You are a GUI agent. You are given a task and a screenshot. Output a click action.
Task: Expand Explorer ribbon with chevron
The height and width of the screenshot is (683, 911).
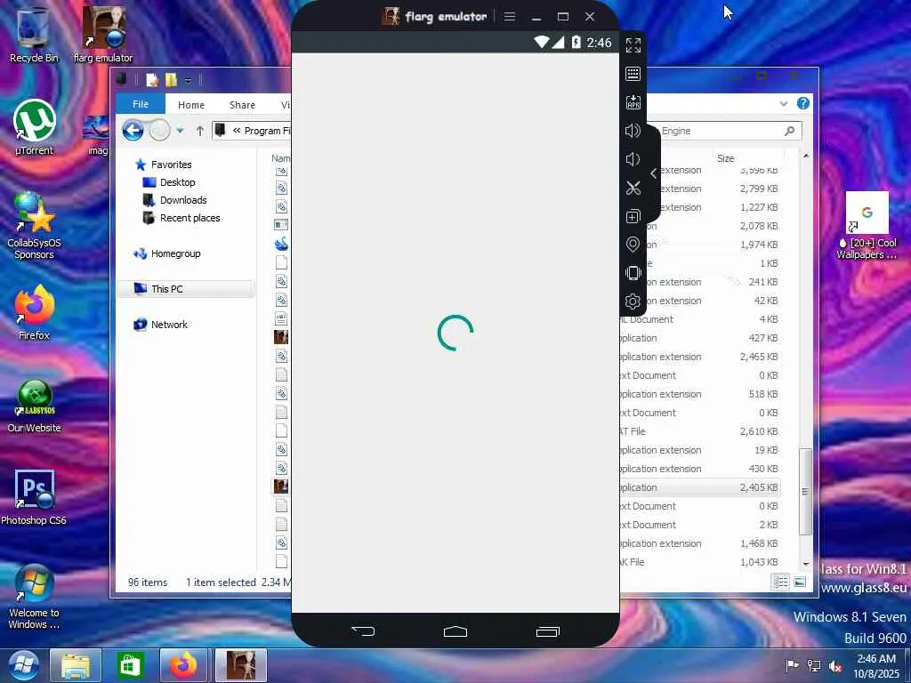784,104
